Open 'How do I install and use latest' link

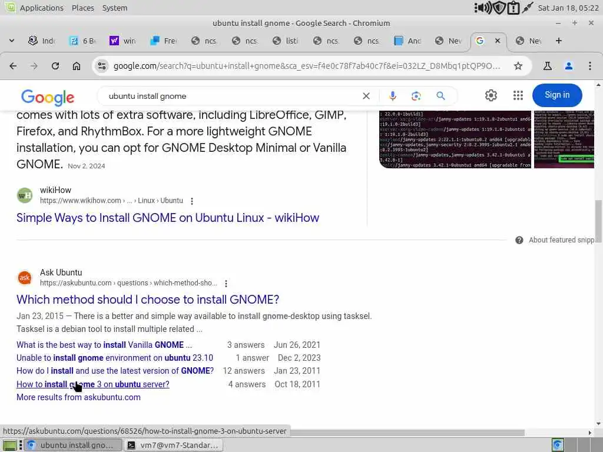coord(115,371)
